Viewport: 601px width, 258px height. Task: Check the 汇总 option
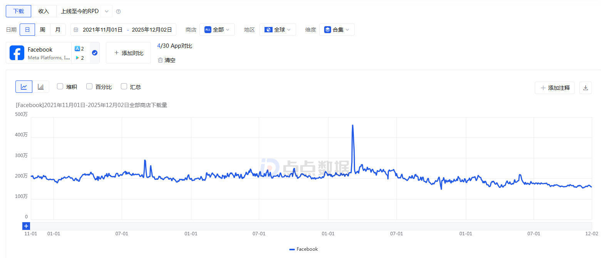click(x=124, y=87)
